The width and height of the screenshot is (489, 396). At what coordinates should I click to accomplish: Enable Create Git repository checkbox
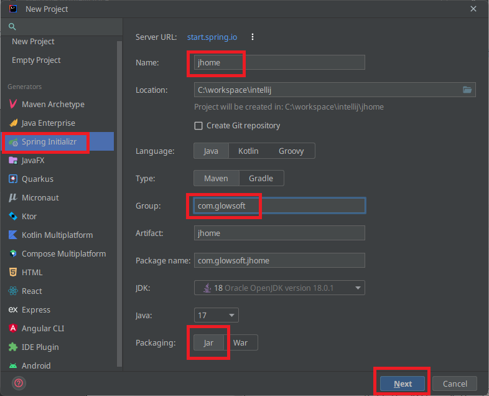pyautogui.click(x=198, y=125)
